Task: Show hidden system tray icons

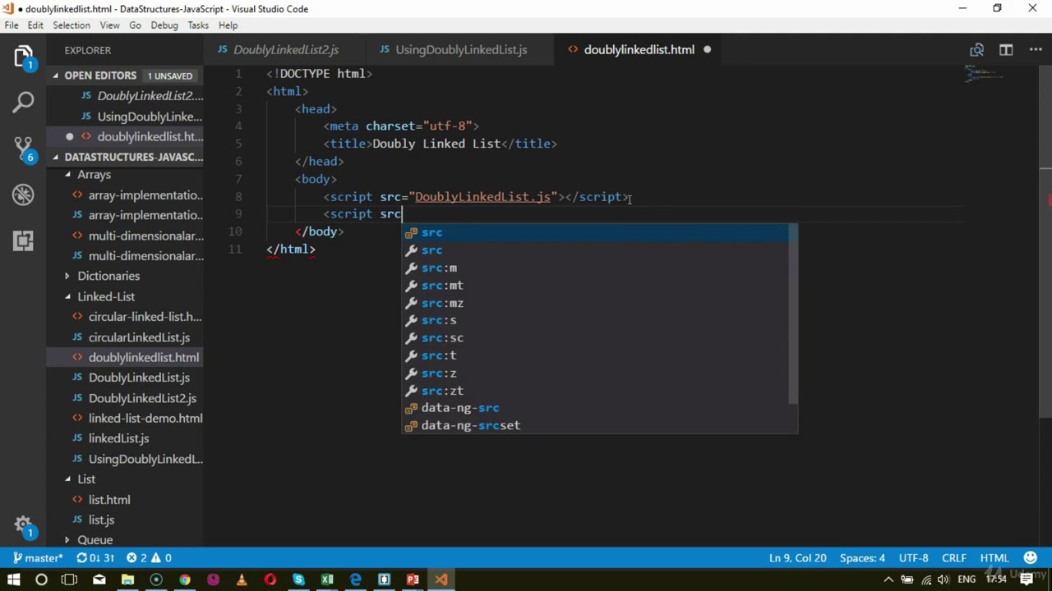Action: pyautogui.click(x=888, y=580)
